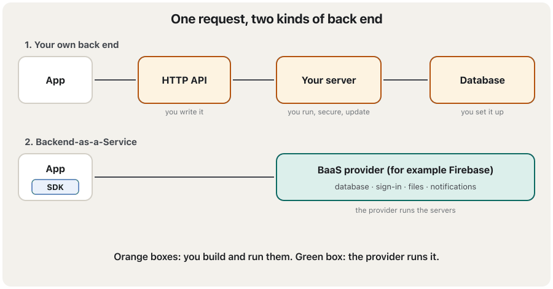Image resolution: width=553 pixels, height=289 pixels.
Task: Click the blue SDK badge
Action: click(x=55, y=187)
